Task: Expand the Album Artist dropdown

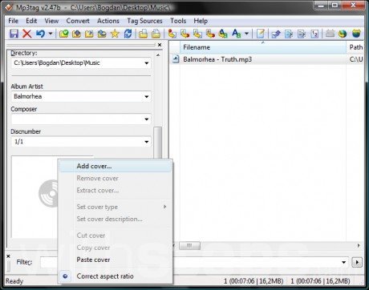Action: coord(147,97)
